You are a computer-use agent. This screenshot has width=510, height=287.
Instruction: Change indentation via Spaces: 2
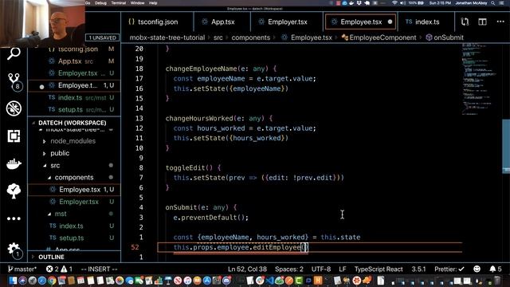(x=288, y=269)
